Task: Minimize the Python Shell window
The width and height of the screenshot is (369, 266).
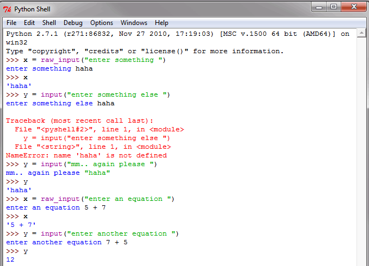Action: 320,7
